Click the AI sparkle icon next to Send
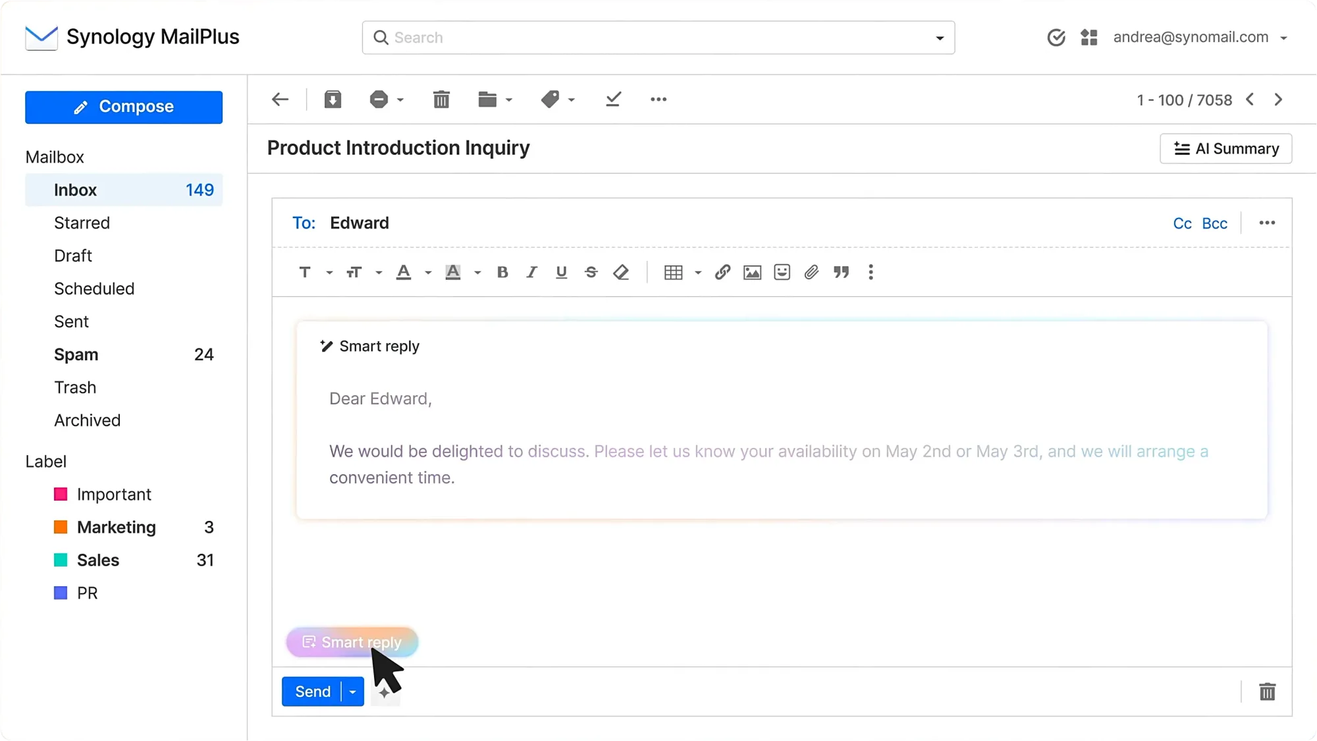Screen dimensions: 1317x741 pyautogui.click(x=385, y=693)
